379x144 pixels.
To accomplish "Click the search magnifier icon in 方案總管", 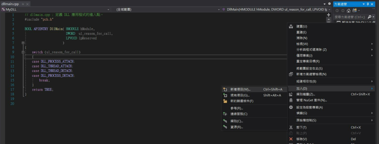I will click(370, 17).
